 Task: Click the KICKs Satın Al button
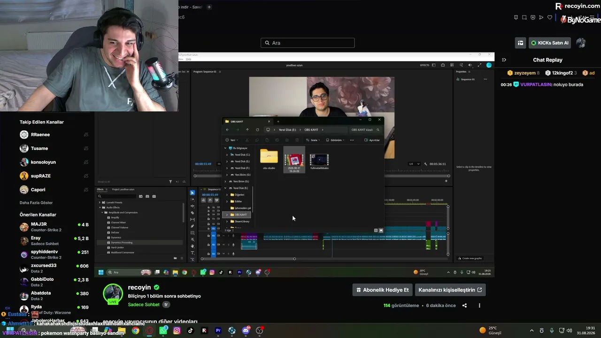pos(550,43)
